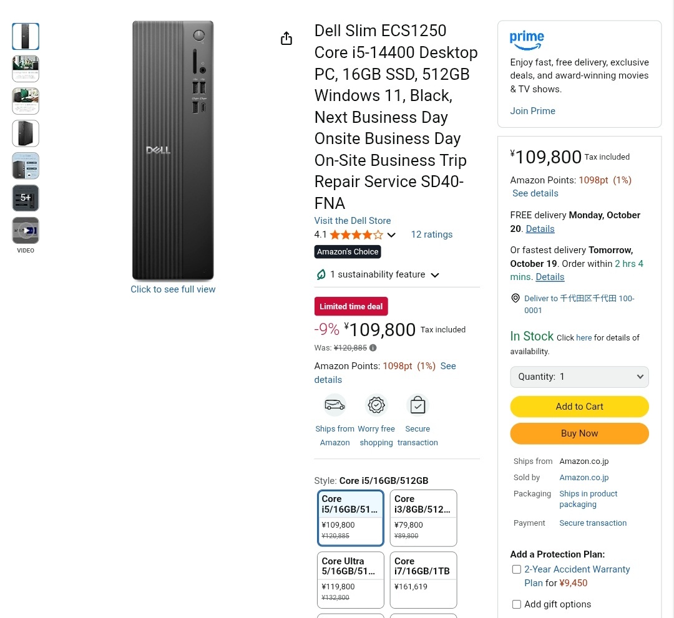Screen dimensions: 674x618
Task: Open the 5+ more images thumbnail
Action: (26, 198)
